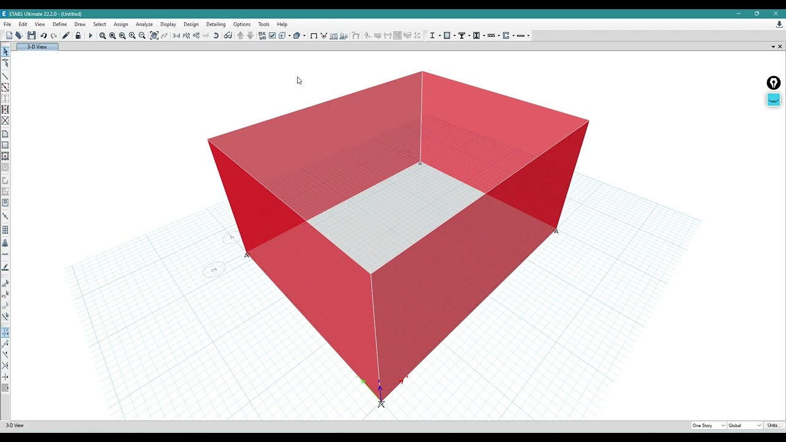Click the teal color icon at right edge
The height and width of the screenshot is (442, 786).
(x=774, y=99)
